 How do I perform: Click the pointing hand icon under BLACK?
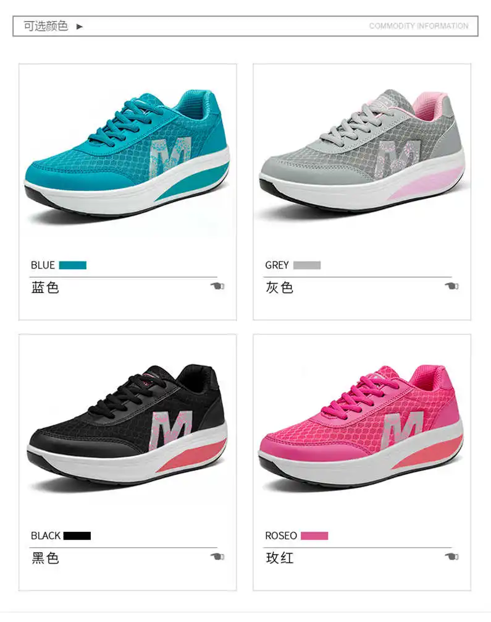click(217, 556)
